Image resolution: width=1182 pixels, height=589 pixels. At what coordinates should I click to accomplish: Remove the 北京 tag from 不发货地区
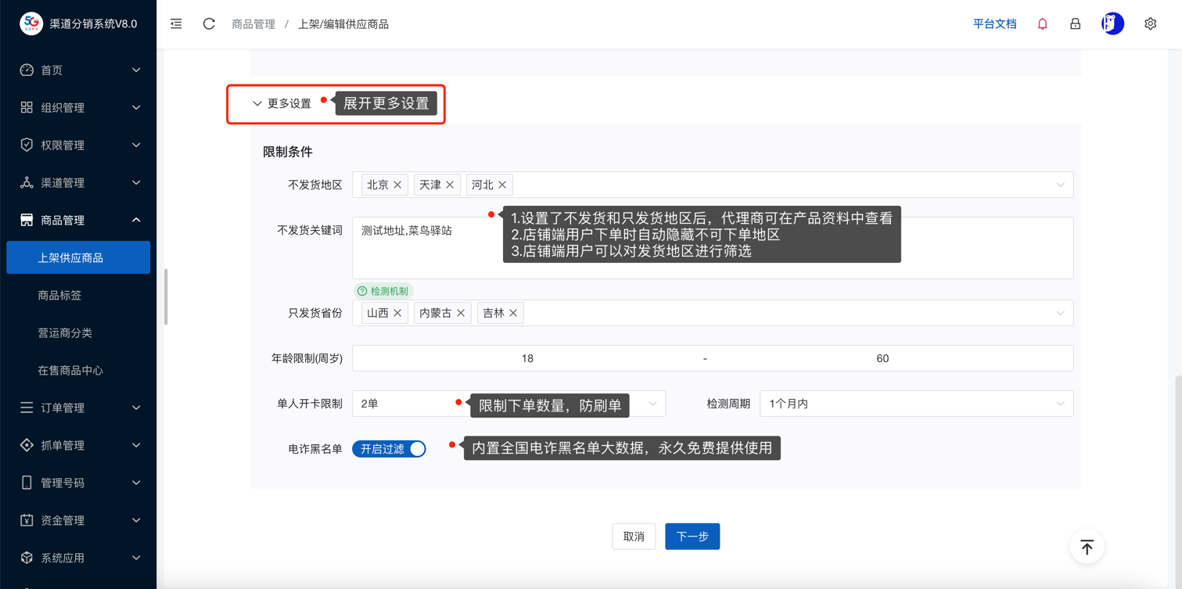pyautogui.click(x=397, y=185)
